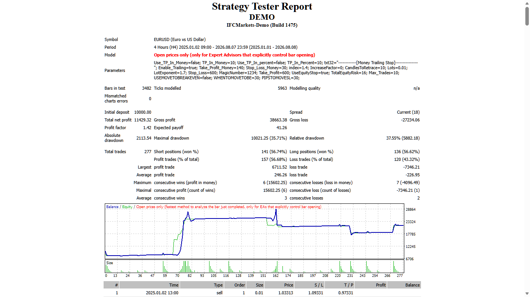
Task: Click the "Profit trades (% of total)" label
Action: [x=177, y=159]
